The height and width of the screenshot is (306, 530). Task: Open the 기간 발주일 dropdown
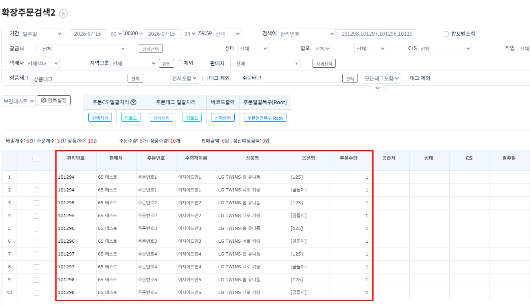click(x=42, y=34)
